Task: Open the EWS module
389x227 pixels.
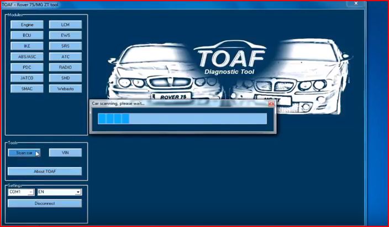Action: 65,35
